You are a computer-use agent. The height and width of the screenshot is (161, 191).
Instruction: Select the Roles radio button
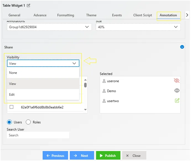pos(28,122)
